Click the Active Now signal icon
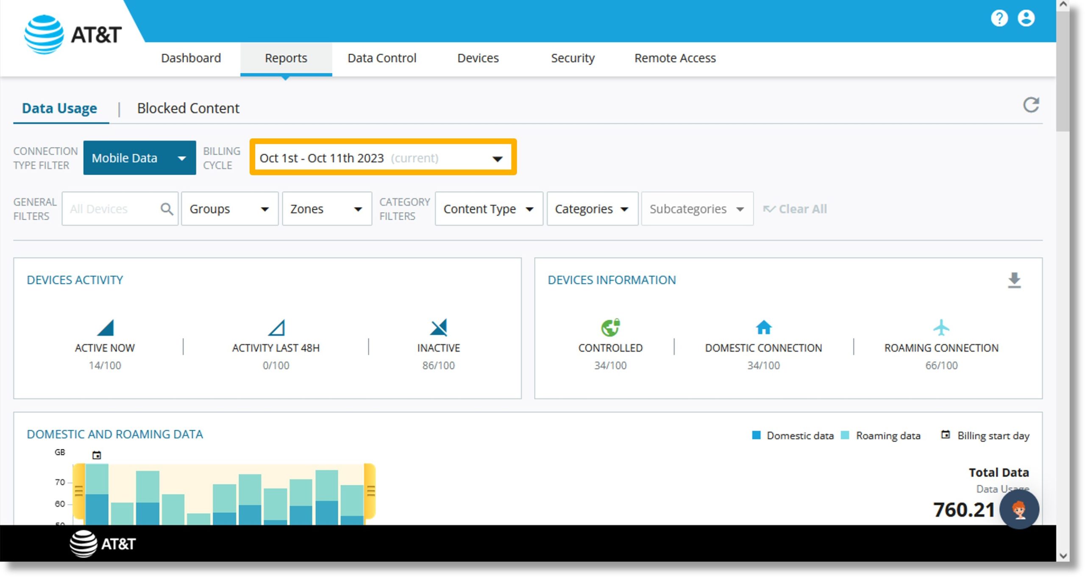The image size is (1085, 577). pyautogui.click(x=106, y=327)
